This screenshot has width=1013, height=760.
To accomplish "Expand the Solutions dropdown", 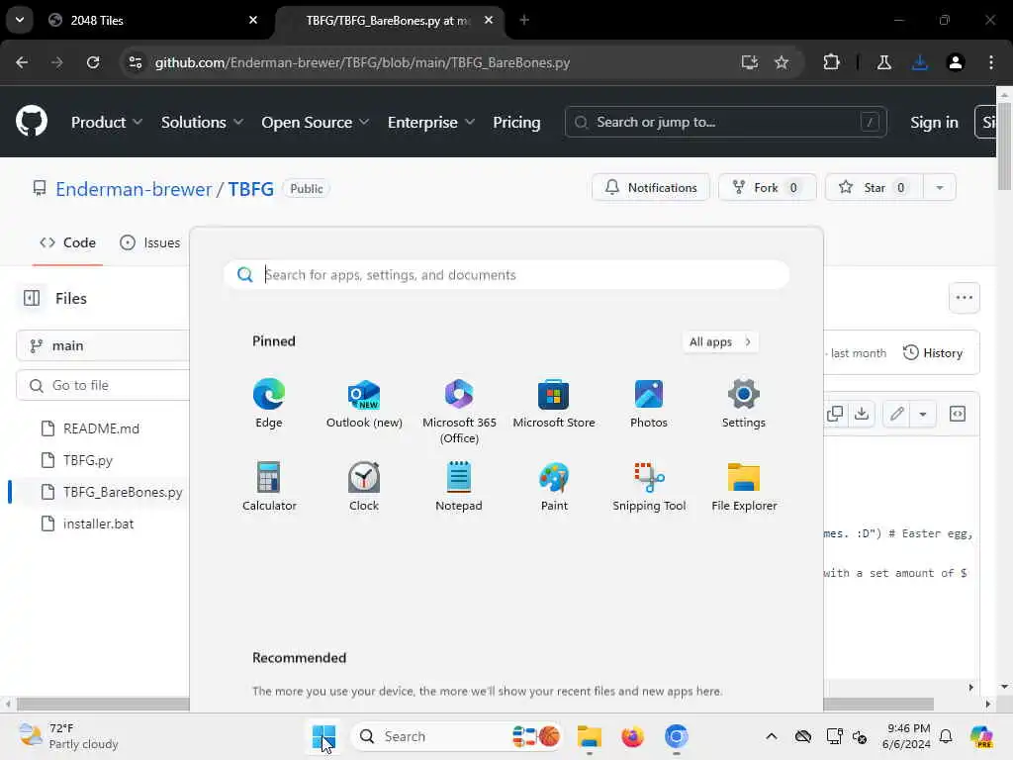I will pos(202,122).
